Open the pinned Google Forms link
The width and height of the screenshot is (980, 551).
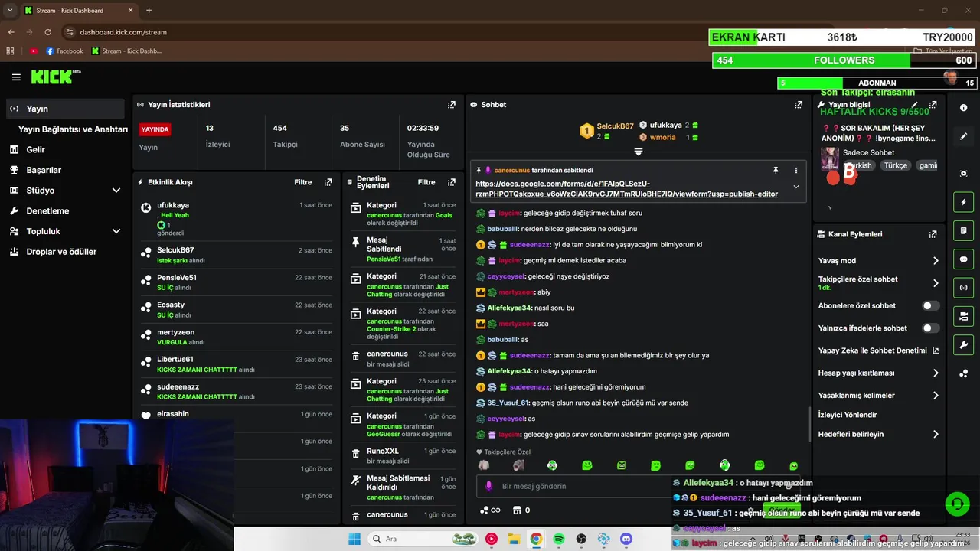[x=626, y=189]
